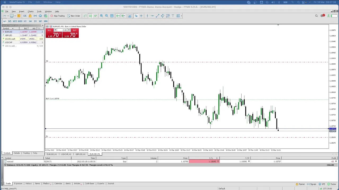Select the cursor arrow tool
339x190 pixels.
pos(136,16)
